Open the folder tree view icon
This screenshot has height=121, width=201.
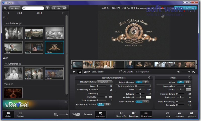(4, 13)
